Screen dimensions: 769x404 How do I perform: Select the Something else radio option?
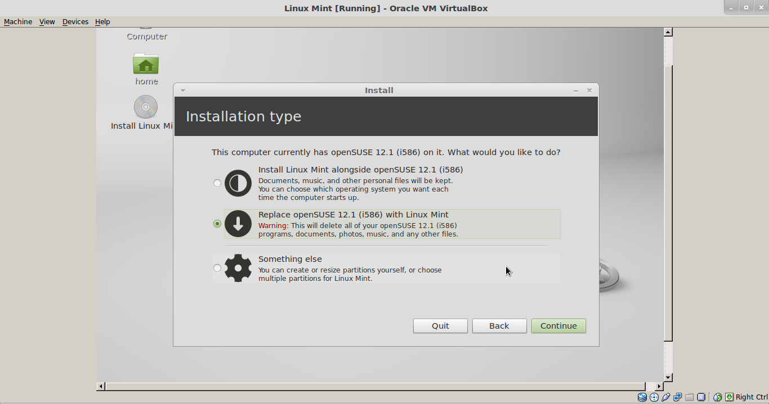coord(217,268)
